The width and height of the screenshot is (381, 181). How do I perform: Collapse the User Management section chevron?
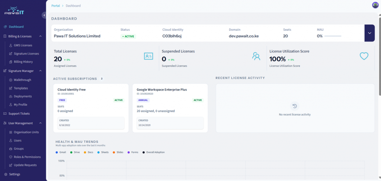(40, 123)
